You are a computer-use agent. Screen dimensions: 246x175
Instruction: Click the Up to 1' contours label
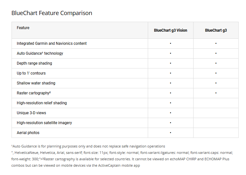pos(31,73)
